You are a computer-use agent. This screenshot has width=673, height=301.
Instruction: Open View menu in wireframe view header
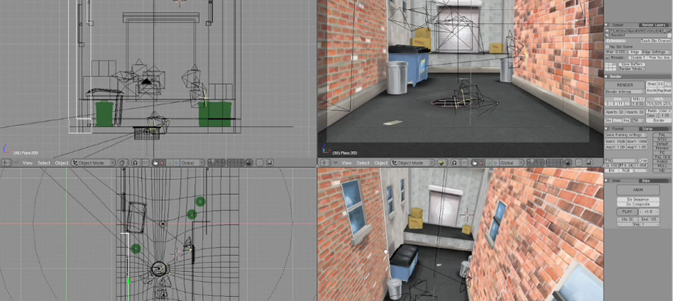point(28,163)
